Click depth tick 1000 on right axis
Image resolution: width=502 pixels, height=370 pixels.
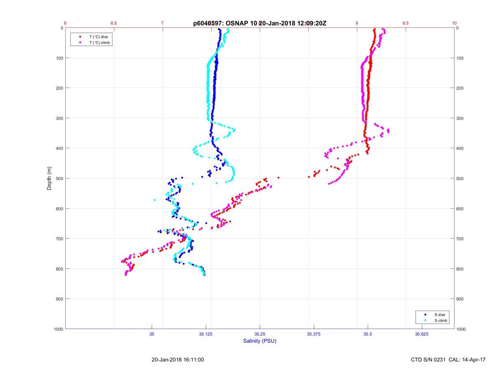[461, 329]
